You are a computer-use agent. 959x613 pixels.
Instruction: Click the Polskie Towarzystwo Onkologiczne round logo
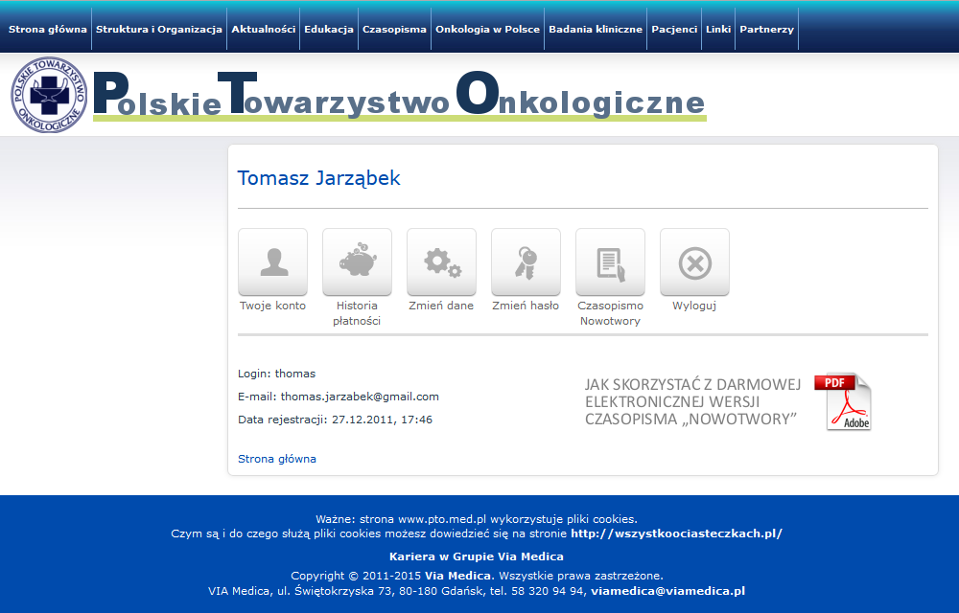click(x=49, y=95)
